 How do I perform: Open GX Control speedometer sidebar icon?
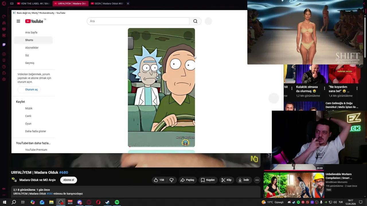pos(4,17)
